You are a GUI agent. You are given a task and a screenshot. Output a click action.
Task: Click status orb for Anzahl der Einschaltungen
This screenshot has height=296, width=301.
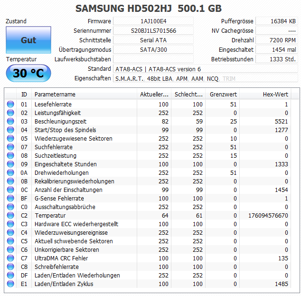point(10,190)
